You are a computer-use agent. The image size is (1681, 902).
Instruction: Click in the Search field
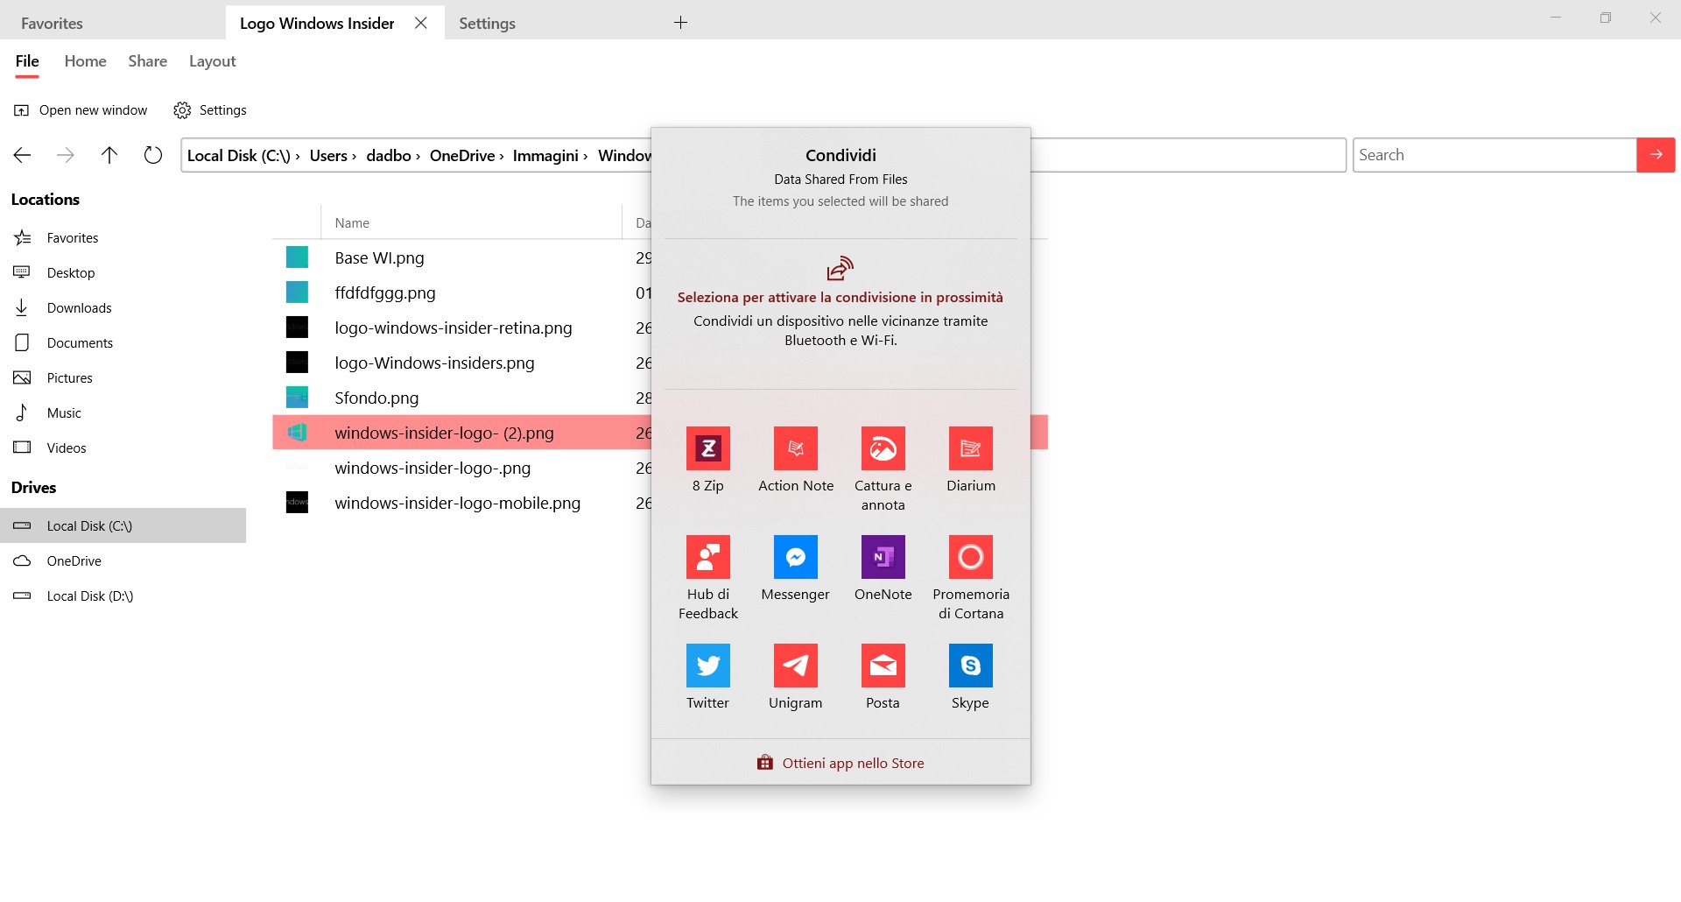pyautogui.click(x=1494, y=155)
